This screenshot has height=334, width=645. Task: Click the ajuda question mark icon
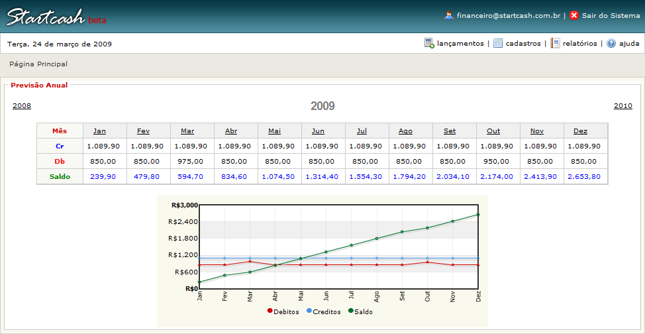(x=611, y=44)
